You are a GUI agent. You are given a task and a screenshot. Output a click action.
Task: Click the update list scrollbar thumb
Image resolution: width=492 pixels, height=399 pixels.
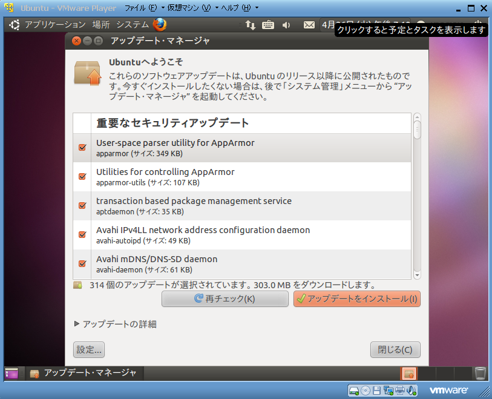417,130
